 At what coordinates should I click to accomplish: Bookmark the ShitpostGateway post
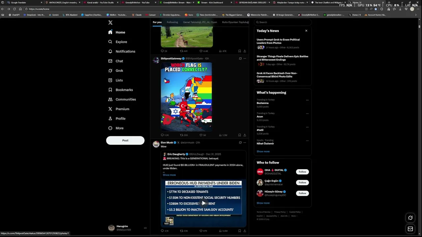click(239, 135)
